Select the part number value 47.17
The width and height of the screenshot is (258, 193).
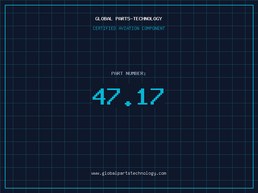coord(128,97)
